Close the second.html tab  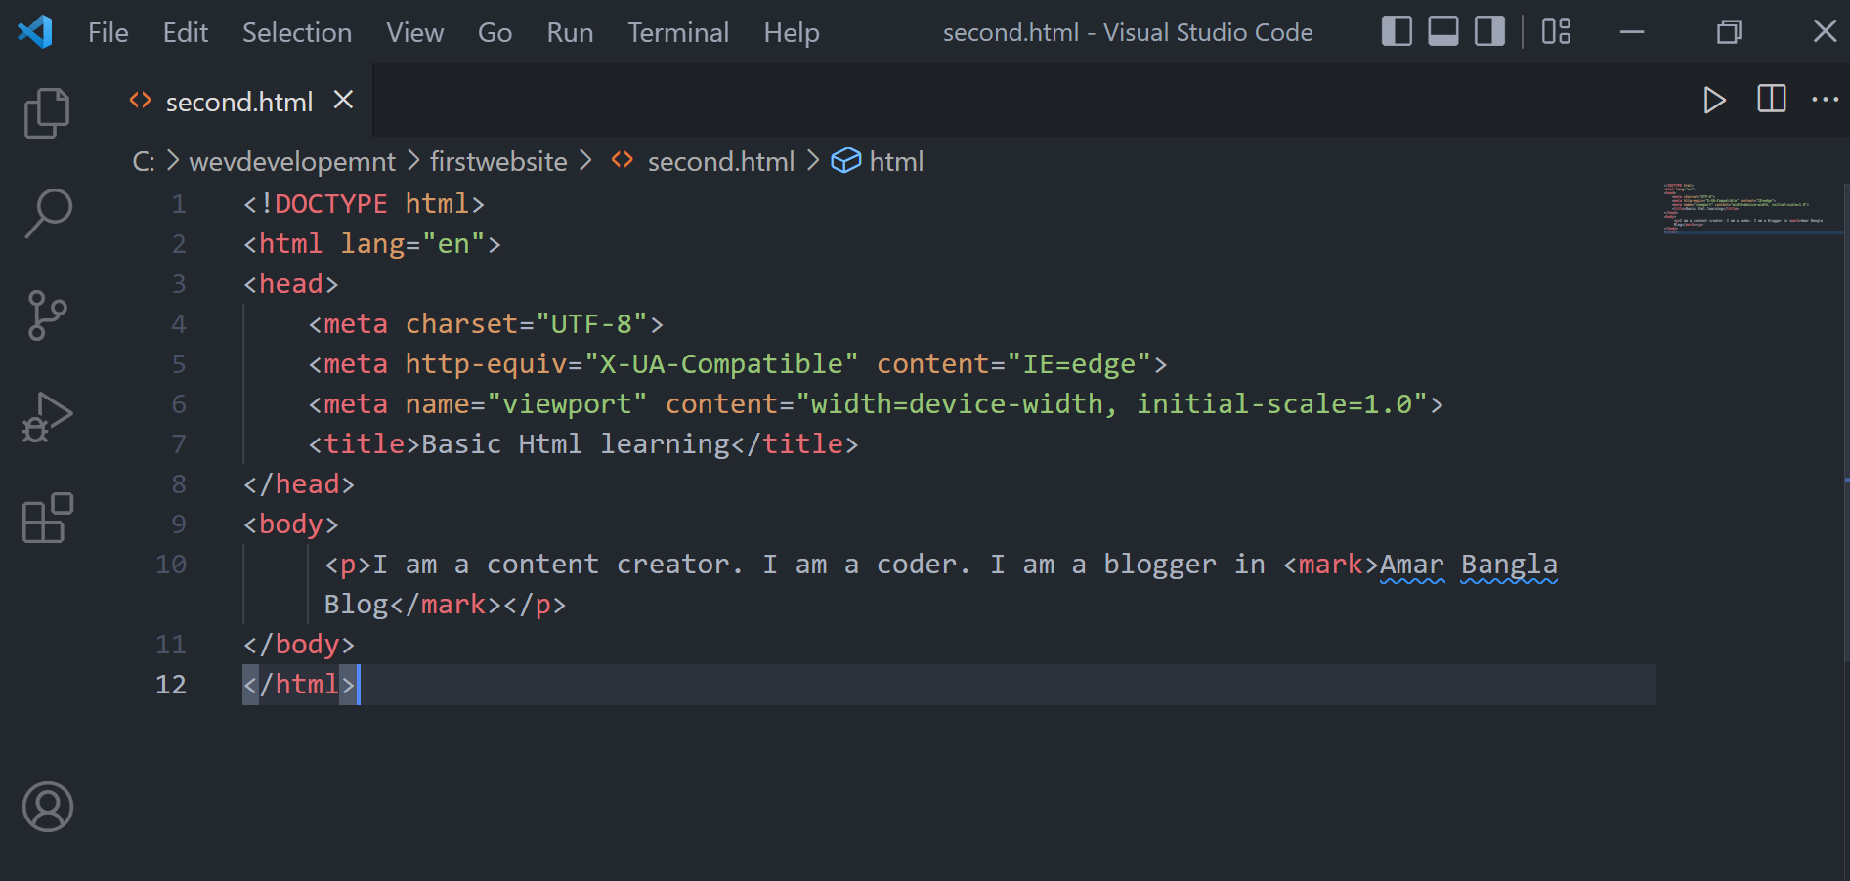pos(343,100)
